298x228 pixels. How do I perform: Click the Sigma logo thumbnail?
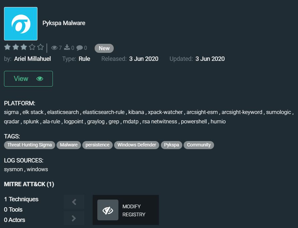tap(21, 24)
